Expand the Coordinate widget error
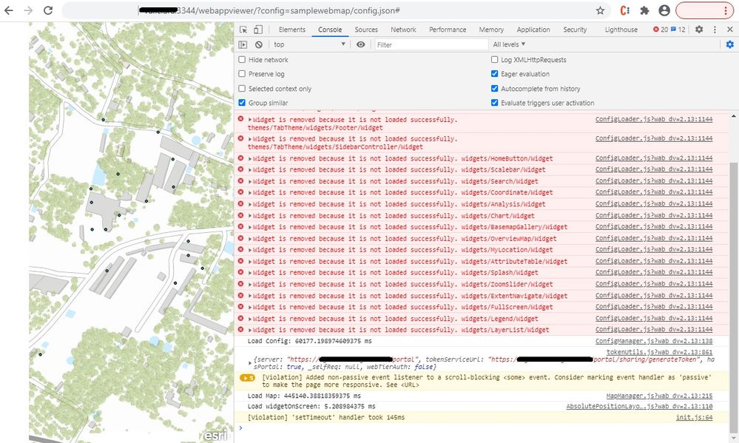Viewport: 739px width, 443px height. click(x=250, y=193)
